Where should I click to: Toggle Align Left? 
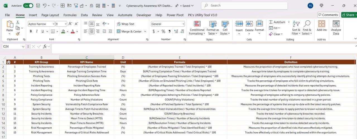(86, 31)
